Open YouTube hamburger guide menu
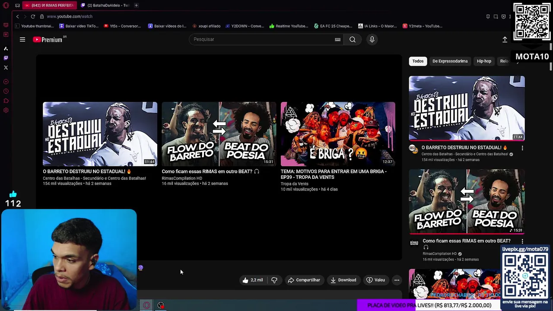 (22, 39)
